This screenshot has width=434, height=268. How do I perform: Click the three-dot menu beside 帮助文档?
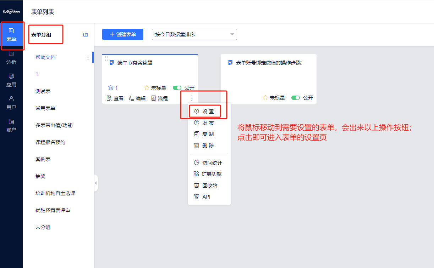coord(88,57)
